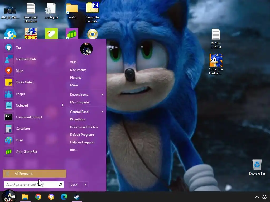Expand the Recent Items submenu arrow
Screen dimensions: 270x202
(103, 95)
